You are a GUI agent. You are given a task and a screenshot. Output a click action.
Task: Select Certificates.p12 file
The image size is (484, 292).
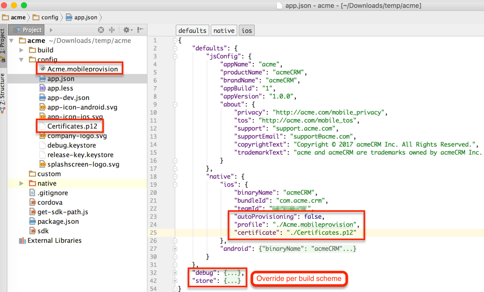click(72, 126)
